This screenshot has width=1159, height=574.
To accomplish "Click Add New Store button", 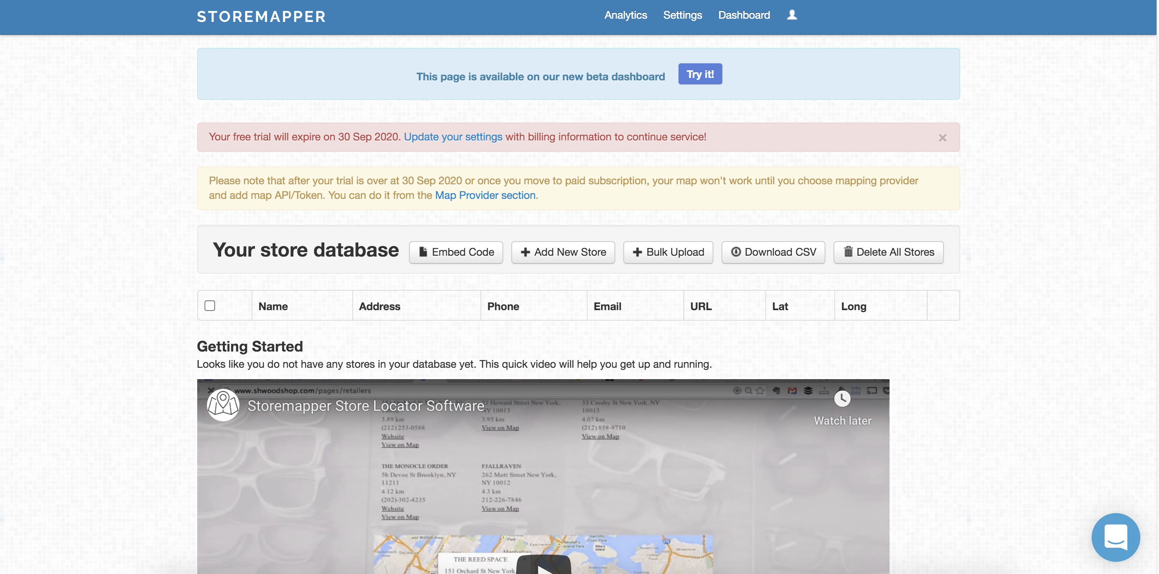I will (563, 252).
